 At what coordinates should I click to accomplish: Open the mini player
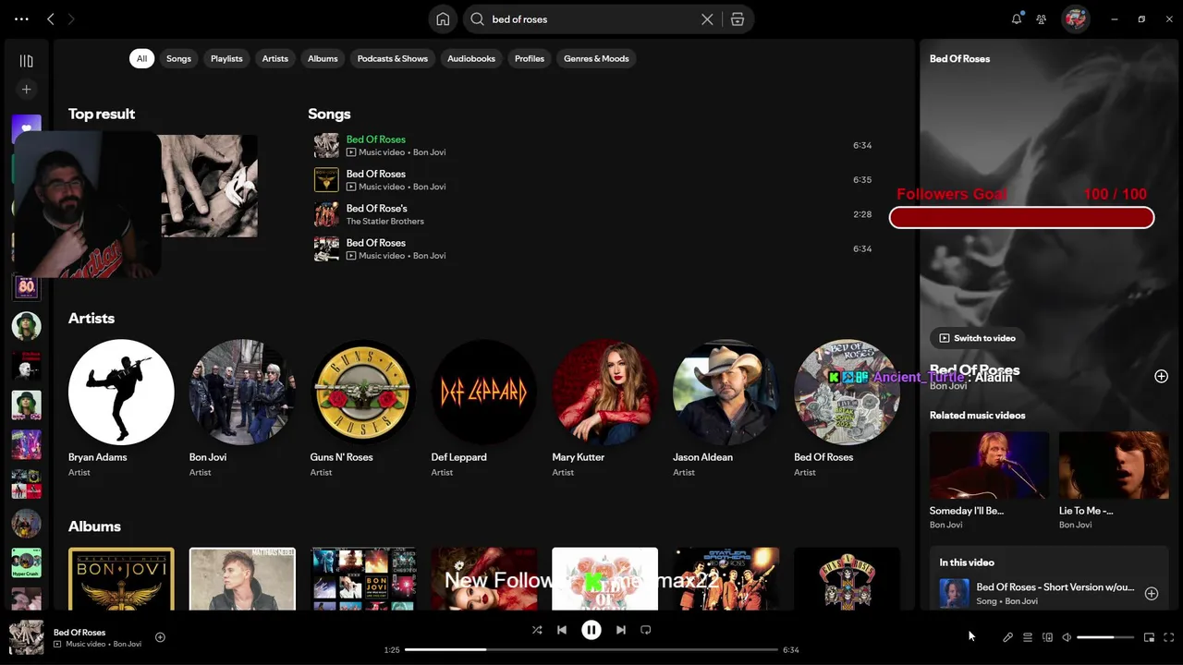(1149, 637)
